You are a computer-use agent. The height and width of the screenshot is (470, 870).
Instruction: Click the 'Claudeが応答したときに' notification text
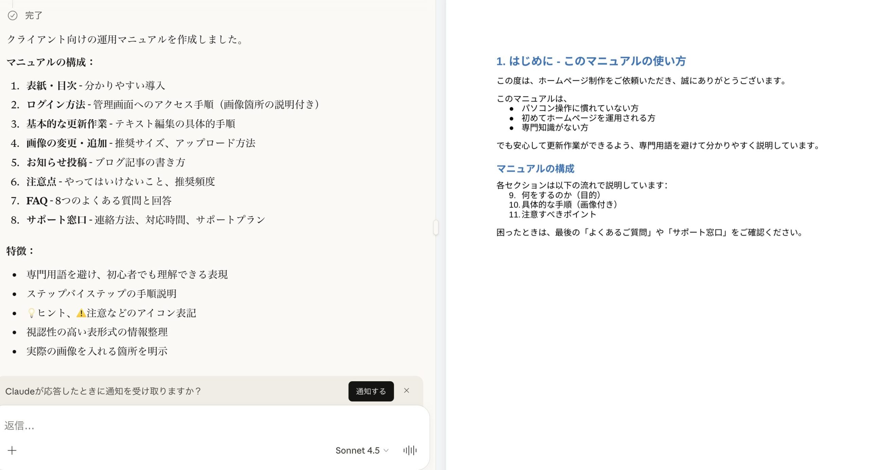coord(103,391)
